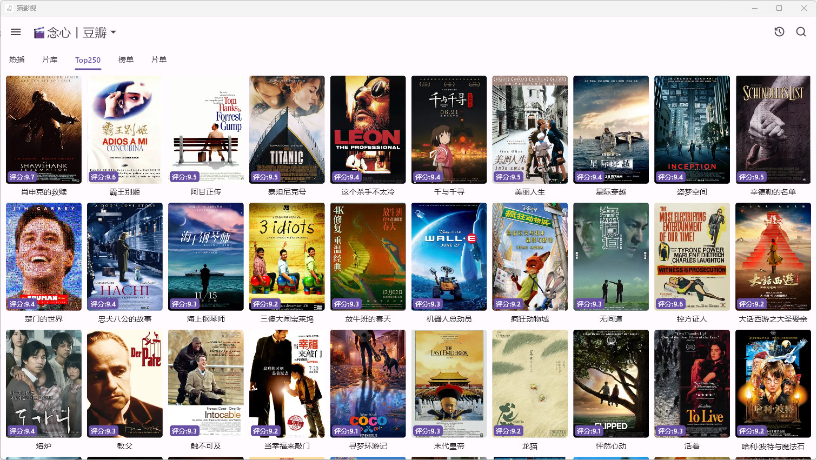Select the title 当幸福来敲门
This screenshot has width=817, height=460.
coord(287,446)
